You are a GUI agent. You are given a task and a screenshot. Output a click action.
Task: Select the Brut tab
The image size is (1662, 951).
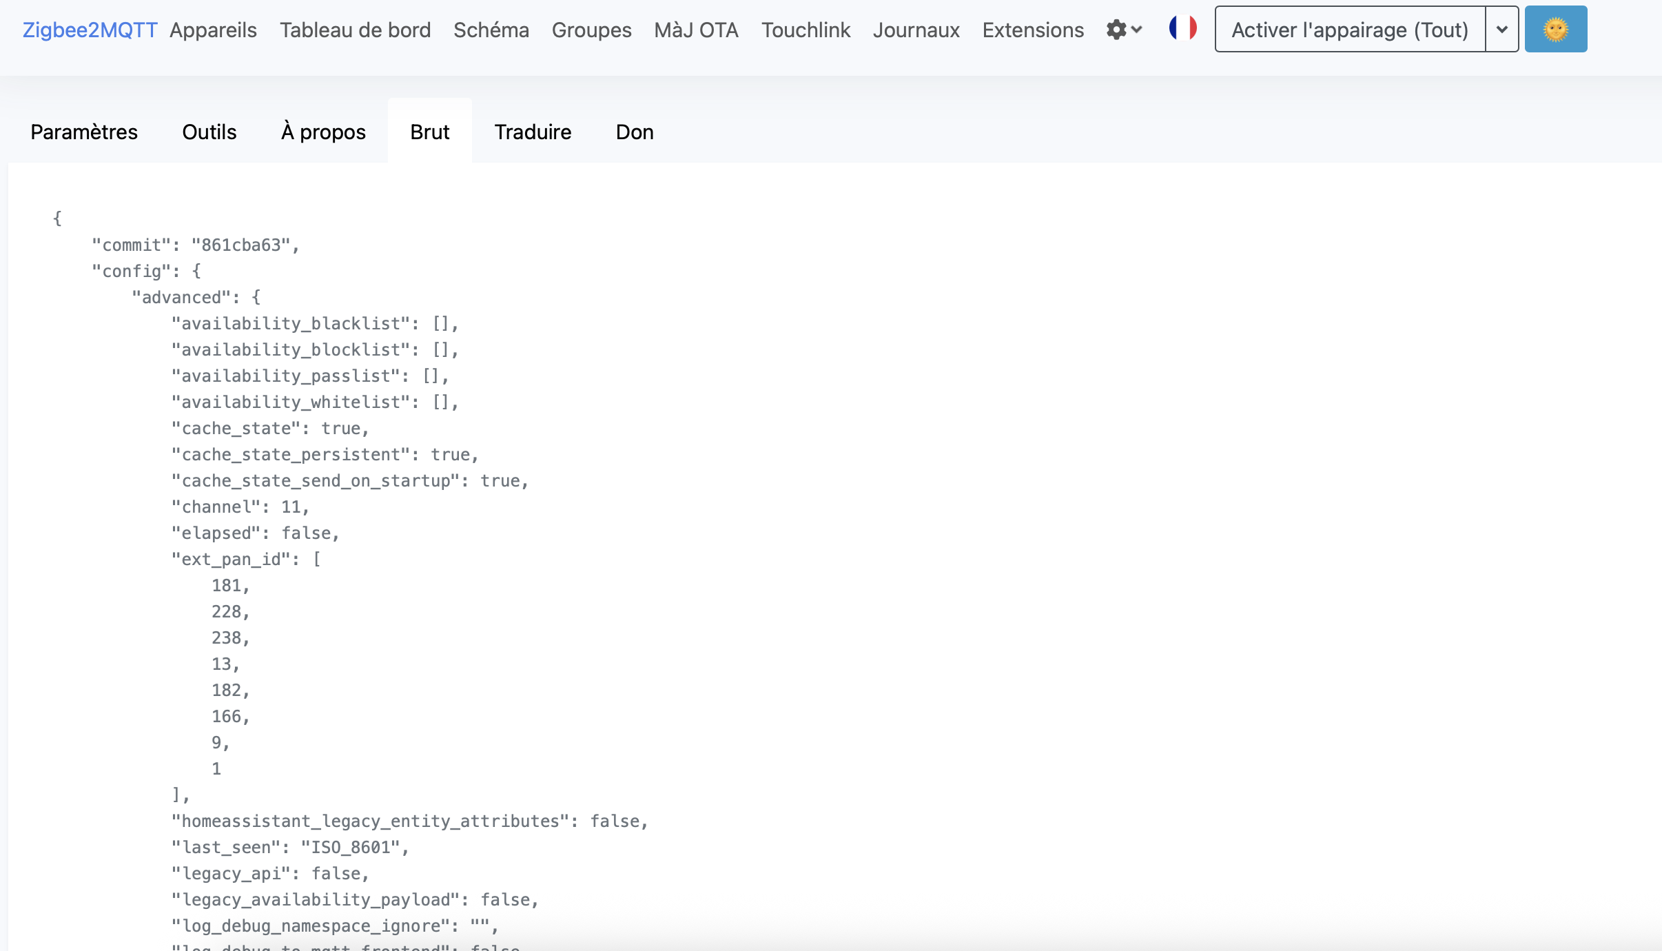coord(429,132)
